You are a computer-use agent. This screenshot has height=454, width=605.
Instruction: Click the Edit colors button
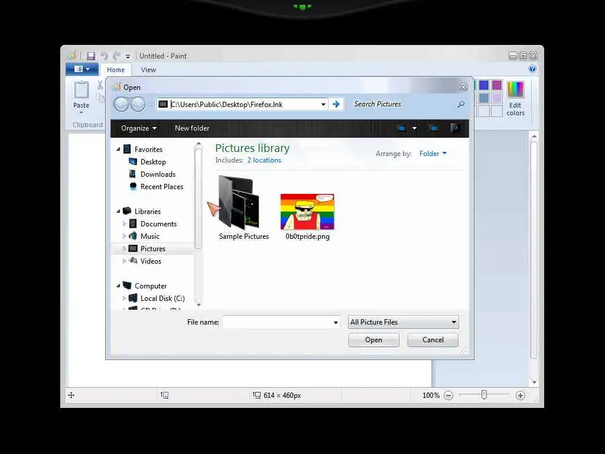(515, 99)
